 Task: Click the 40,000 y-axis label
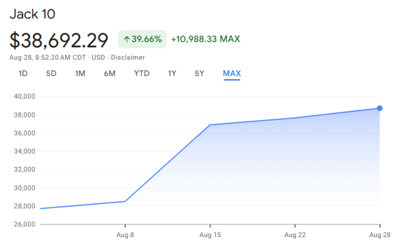pyautogui.click(x=25, y=96)
